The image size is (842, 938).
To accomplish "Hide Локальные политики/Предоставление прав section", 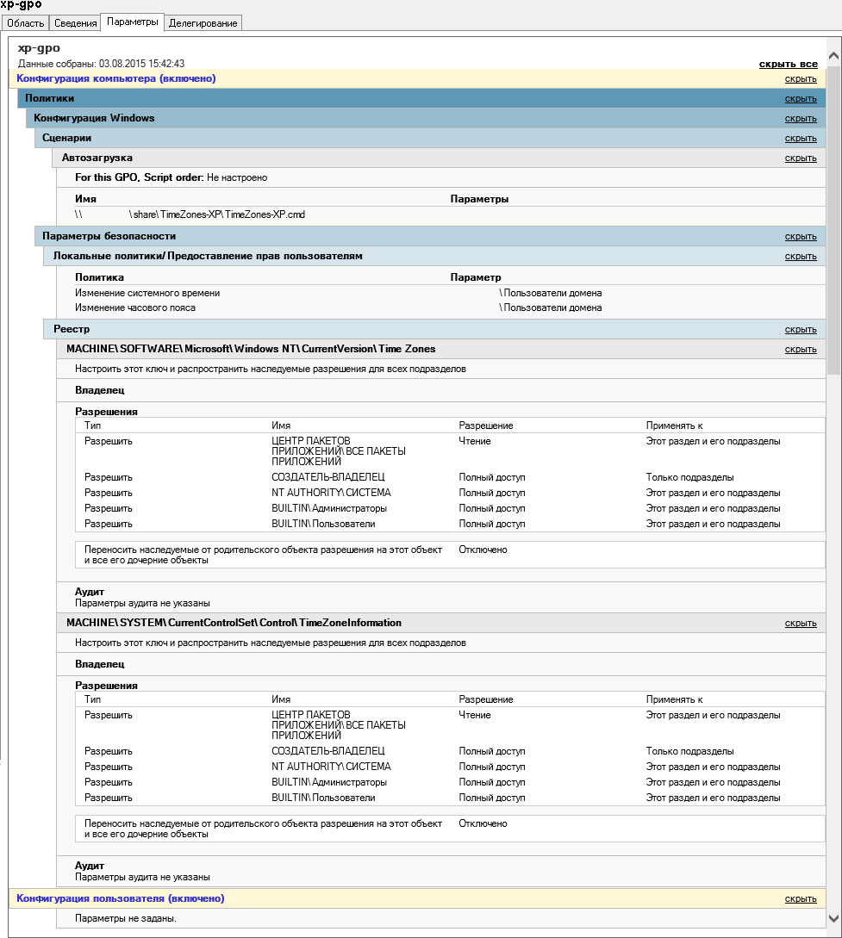I will point(801,256).
